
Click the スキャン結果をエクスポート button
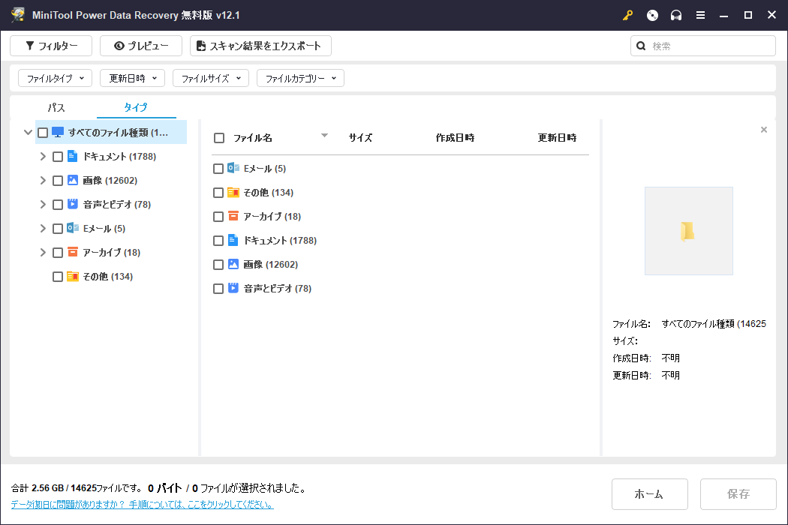(x=260, y=46)
